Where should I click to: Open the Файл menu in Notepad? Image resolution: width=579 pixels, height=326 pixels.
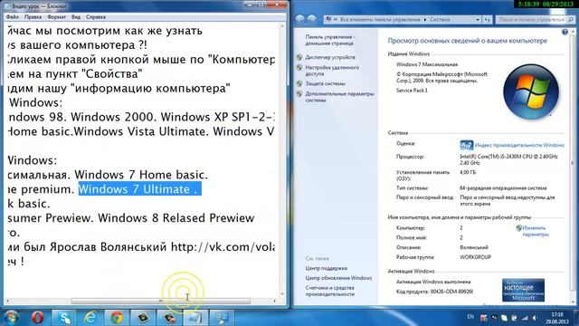[12, 17]
